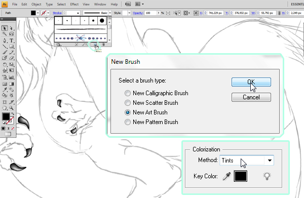Toggle constrain width and height proportions link

tap(279, 13)
